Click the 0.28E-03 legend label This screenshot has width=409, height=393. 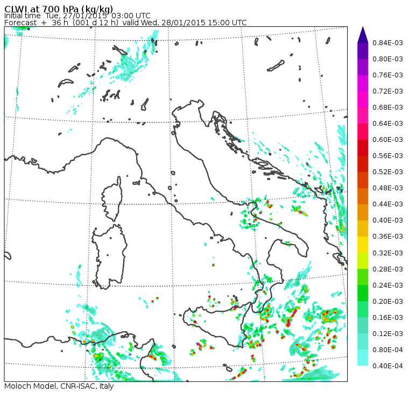click(387, 269)
